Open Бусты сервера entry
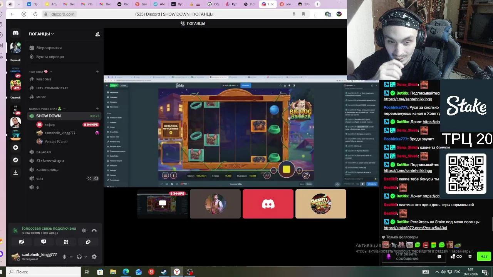The height and width of the screenshot is (277, 493). click(50, 57)
